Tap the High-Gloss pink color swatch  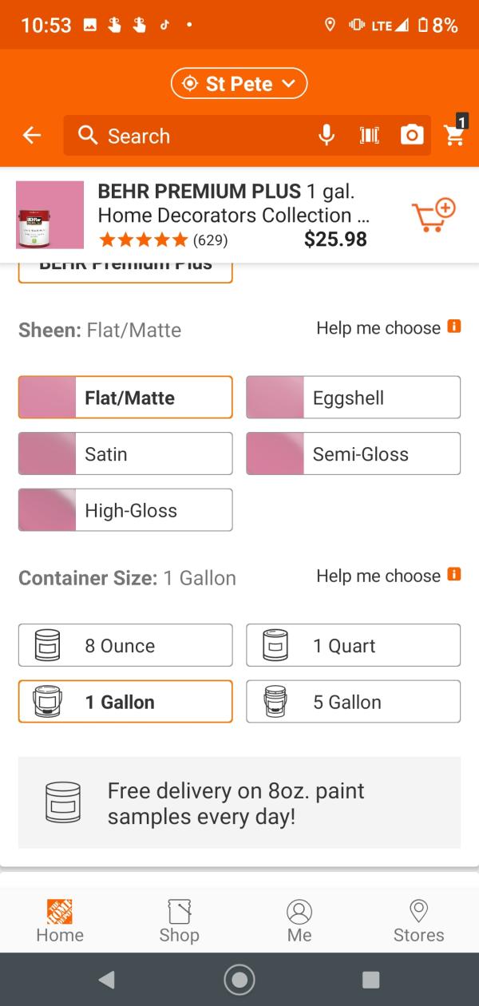(47, 510)
